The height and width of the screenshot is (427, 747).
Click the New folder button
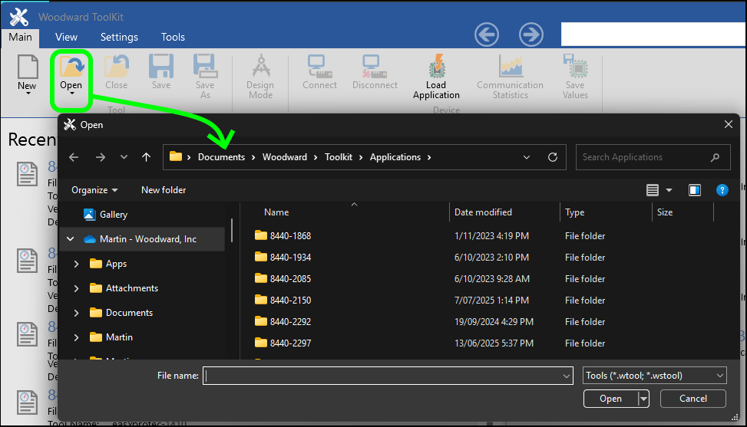164,190
